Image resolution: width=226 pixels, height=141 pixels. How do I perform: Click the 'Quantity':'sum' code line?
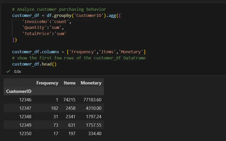tap(43, 28)
